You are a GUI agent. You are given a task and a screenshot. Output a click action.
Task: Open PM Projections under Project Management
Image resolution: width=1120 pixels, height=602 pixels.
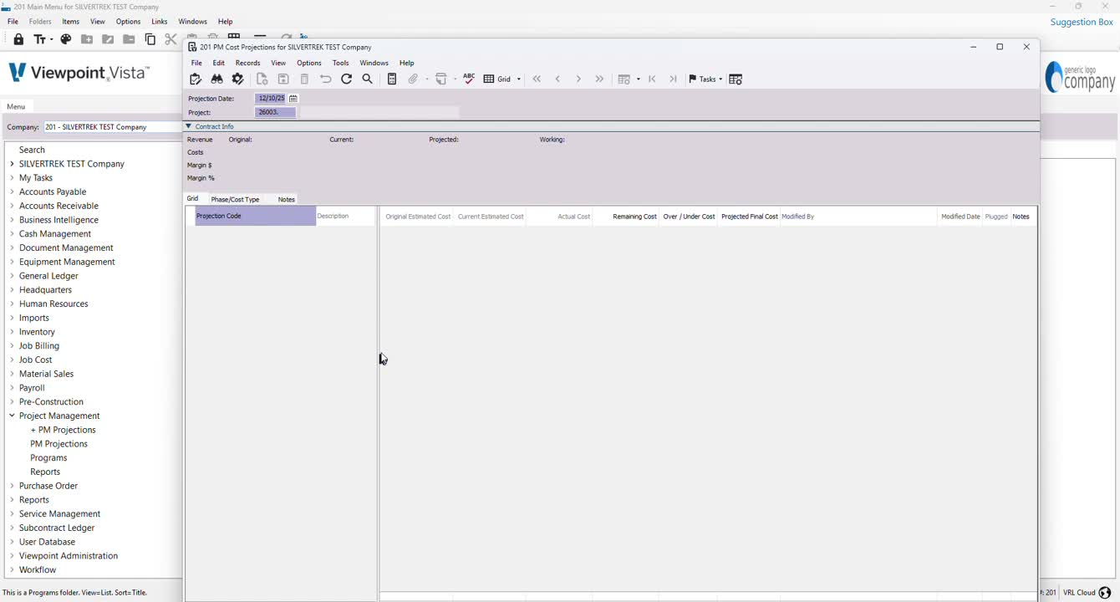pos(59,444)
